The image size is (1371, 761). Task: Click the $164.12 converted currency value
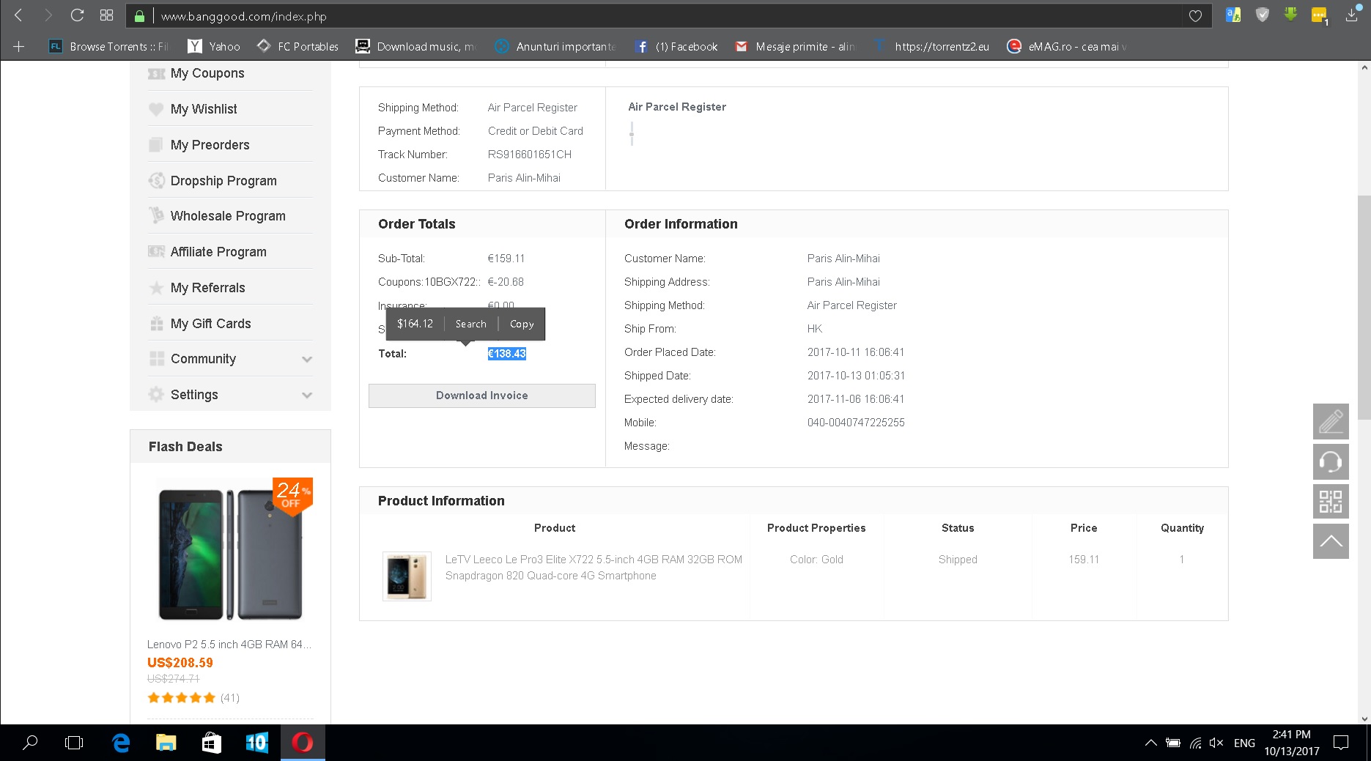click(x=415, y=324)
